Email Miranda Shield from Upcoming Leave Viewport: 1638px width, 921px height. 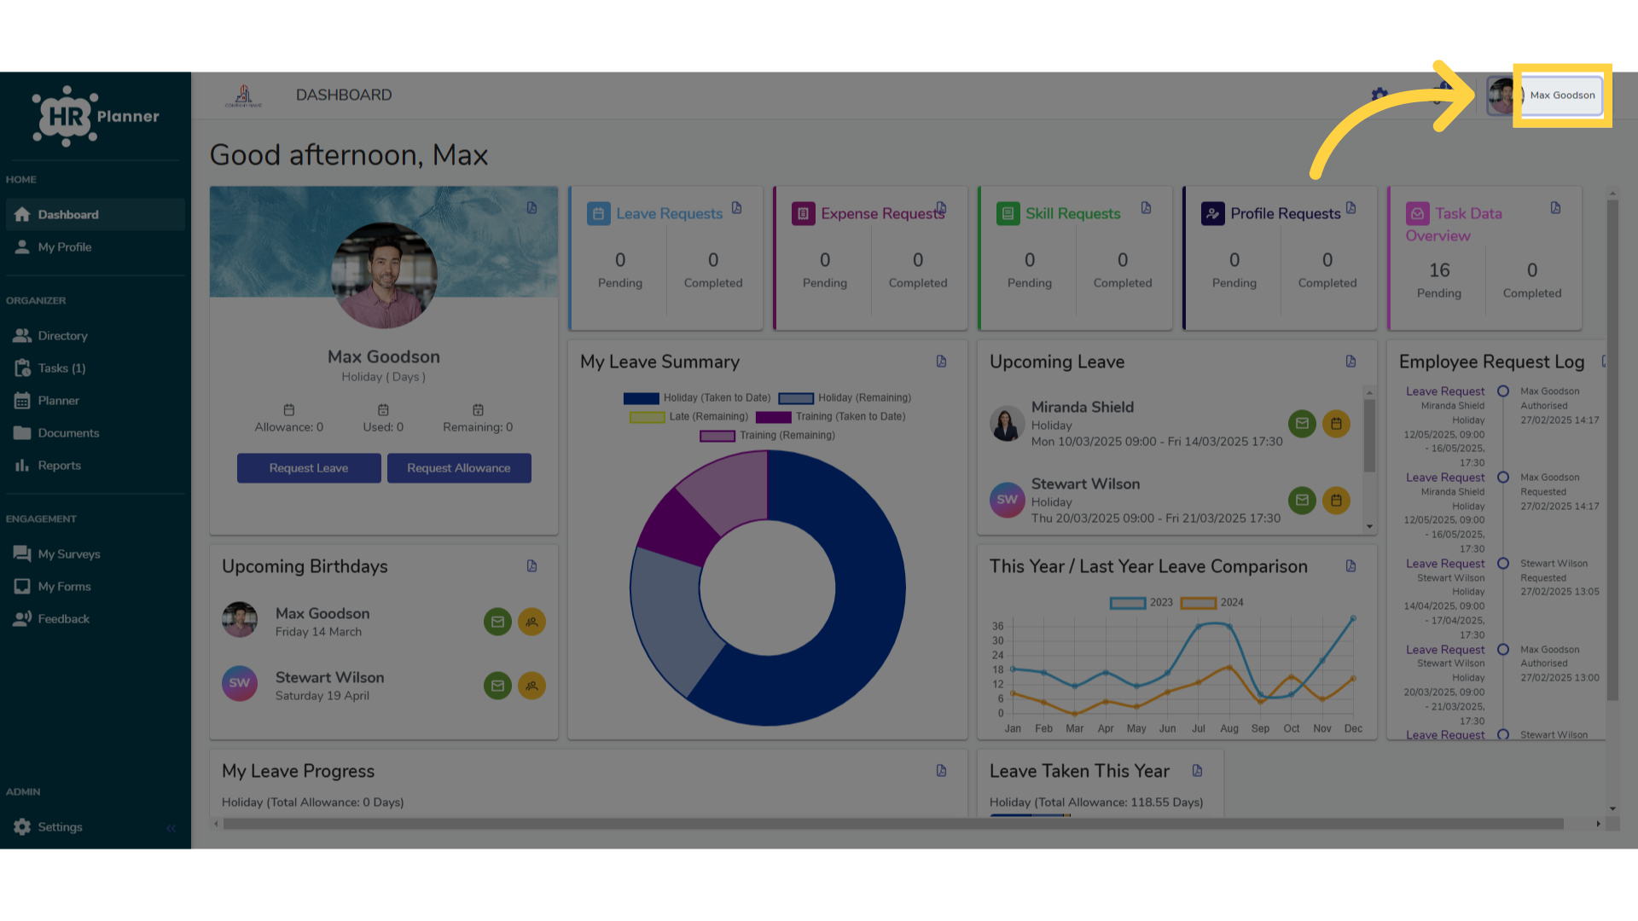(1302, 424)
